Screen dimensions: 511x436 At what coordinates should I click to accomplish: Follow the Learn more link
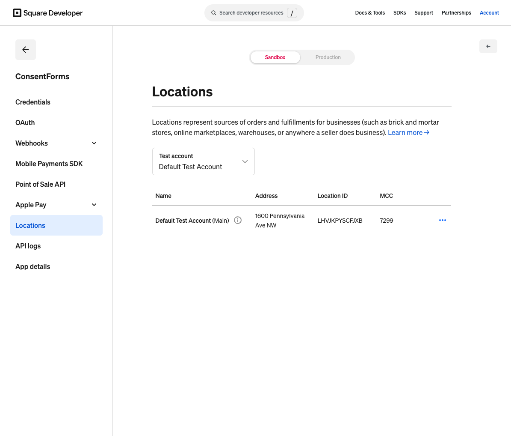[x=408, y=132]
